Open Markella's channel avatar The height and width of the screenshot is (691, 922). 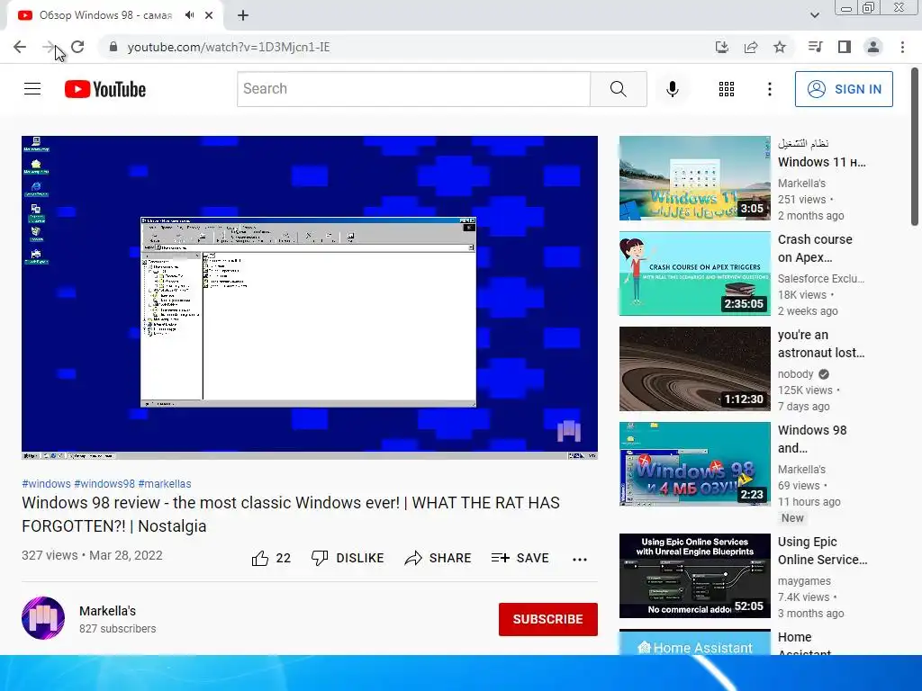(x=43, y=618)
